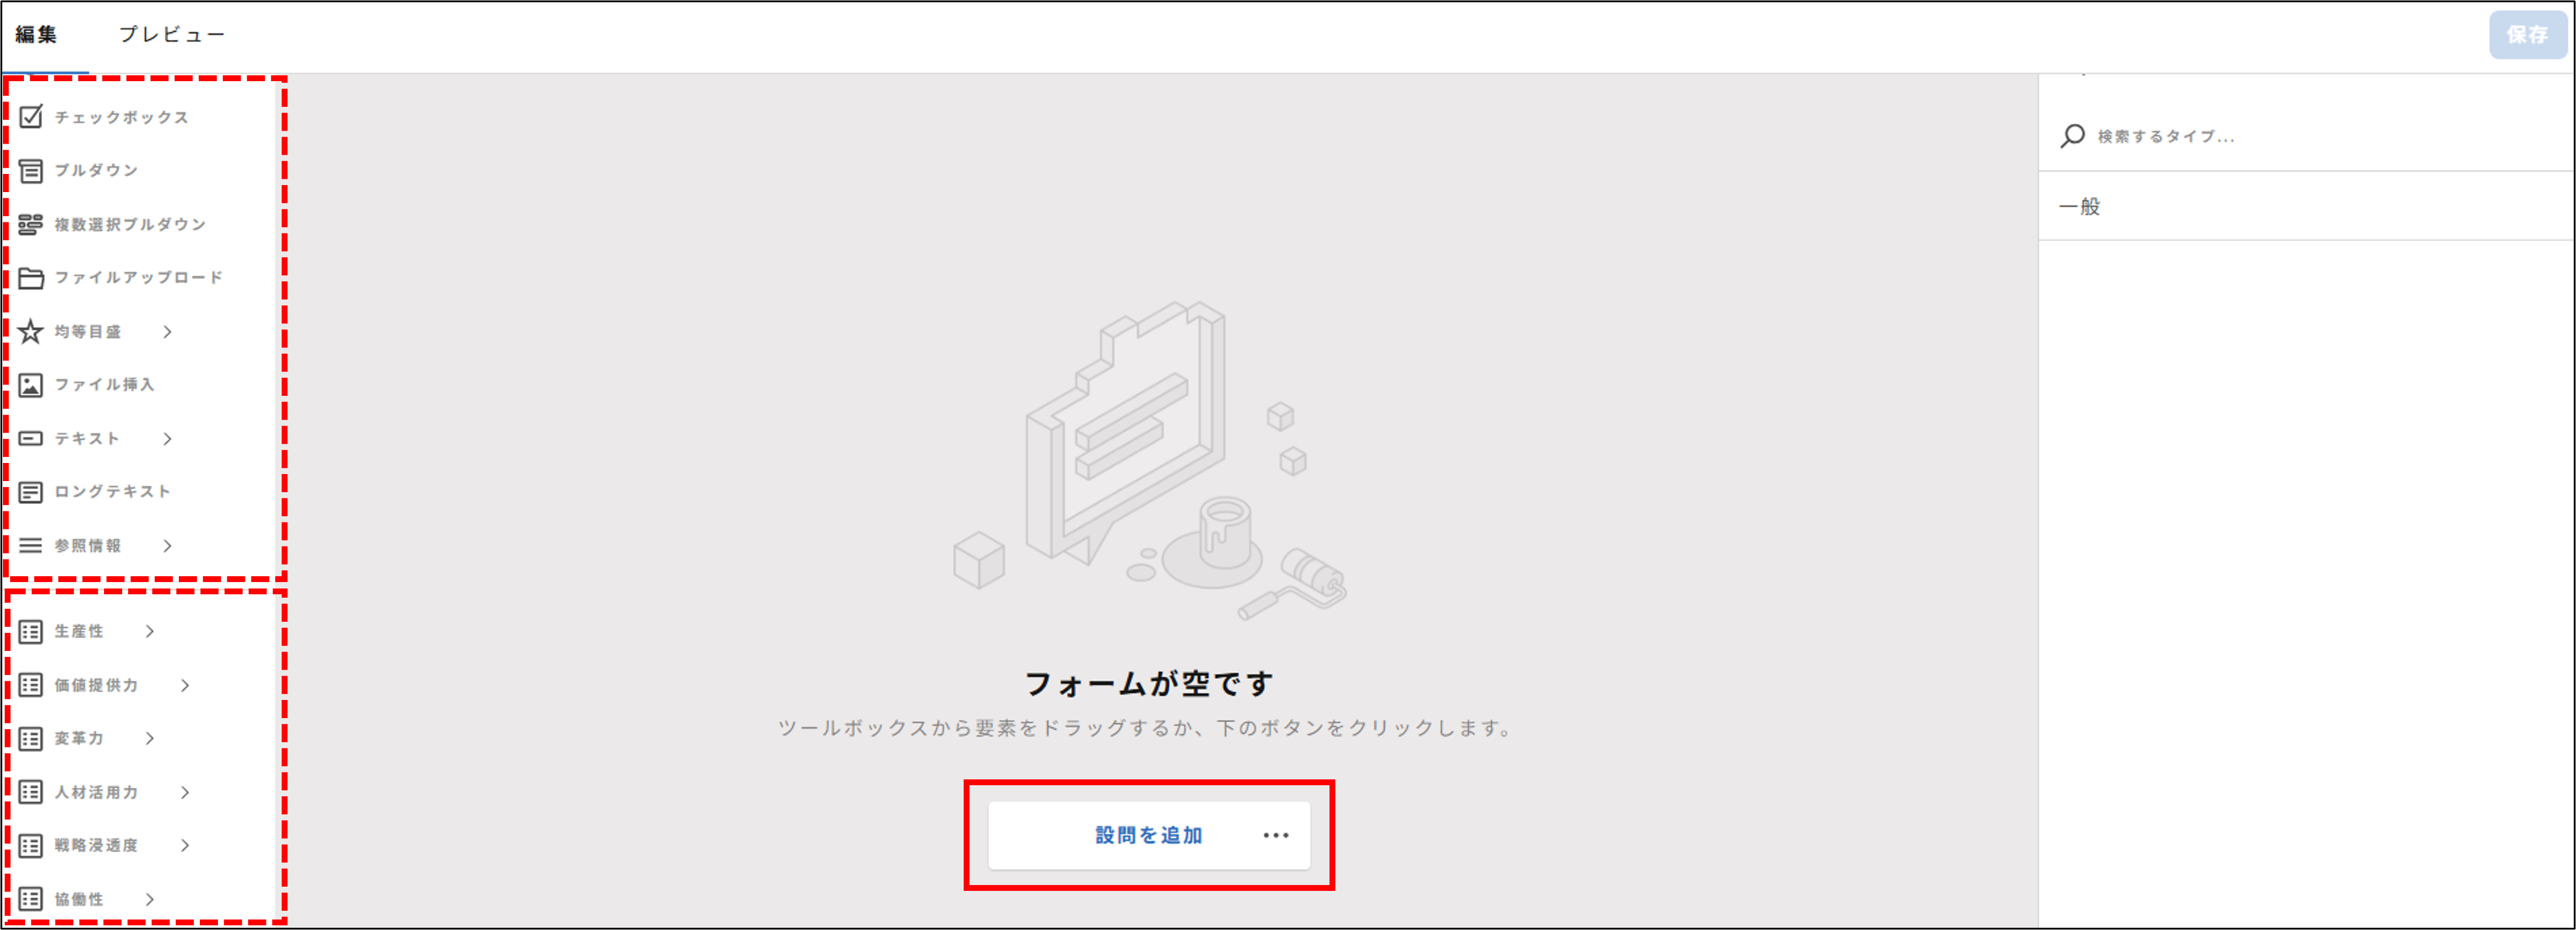Expand the テキスト element options
Screen dimensions: 2576x930
point(166,437)
